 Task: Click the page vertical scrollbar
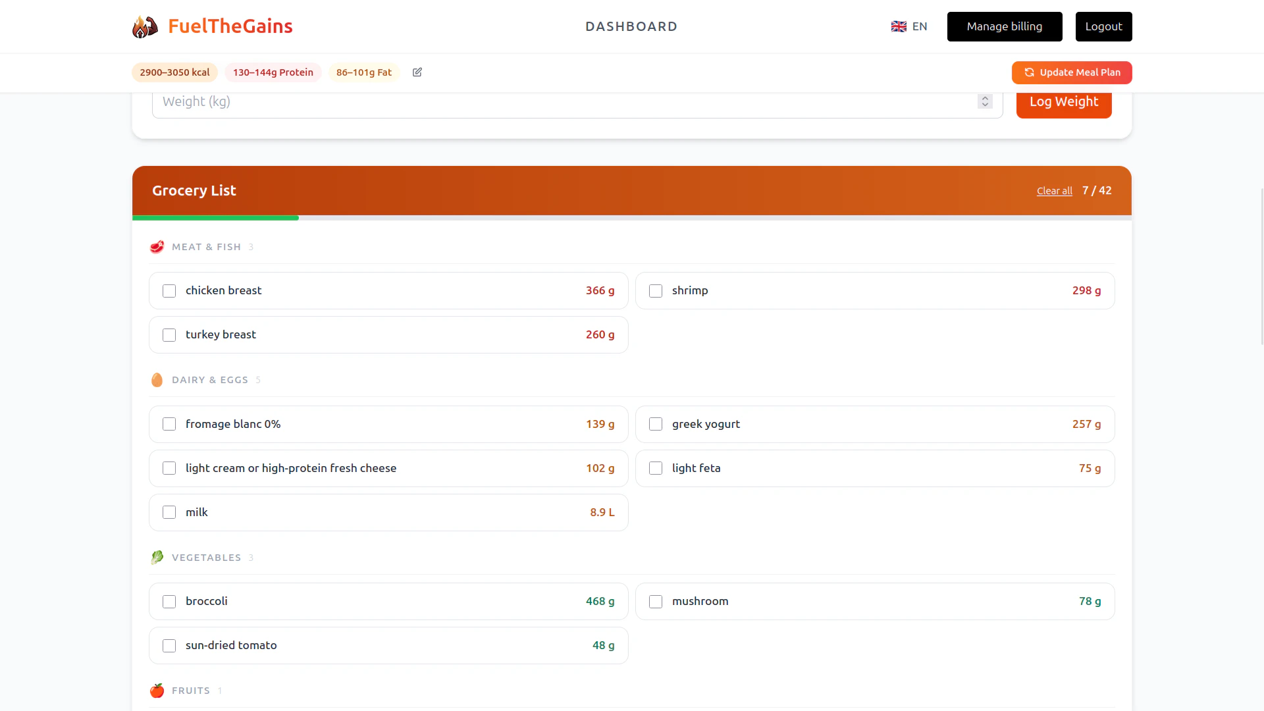pyautogui.click(x=1261, y=266)
